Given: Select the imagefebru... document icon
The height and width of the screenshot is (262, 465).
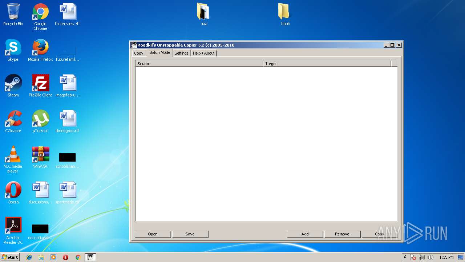Looking at the screenshot, I should [x=68, y=86].
